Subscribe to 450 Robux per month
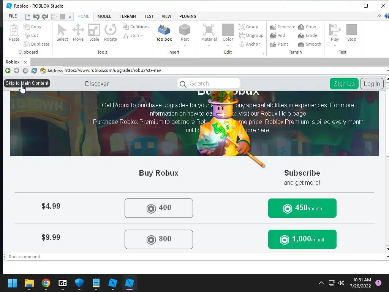Screen dimensions: 389x292 (302, 208)
